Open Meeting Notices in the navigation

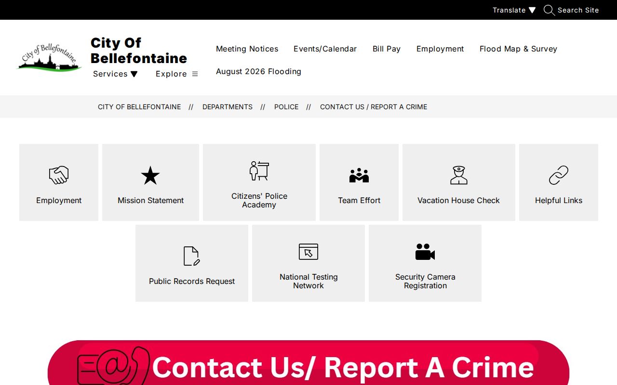pyautogui.click(x=247, y=49)
